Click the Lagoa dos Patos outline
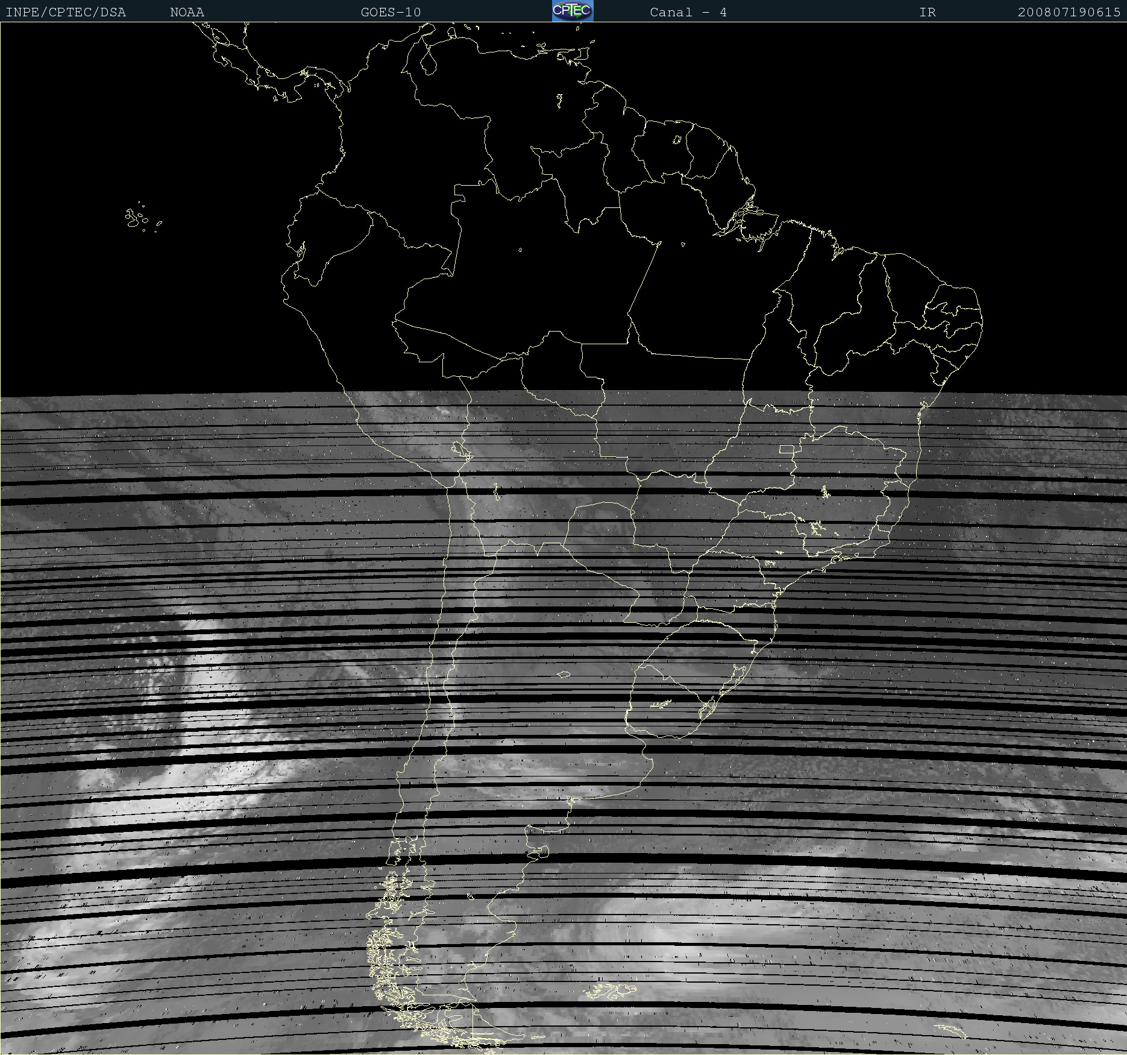1127x1055 pixels. [738, 675]
